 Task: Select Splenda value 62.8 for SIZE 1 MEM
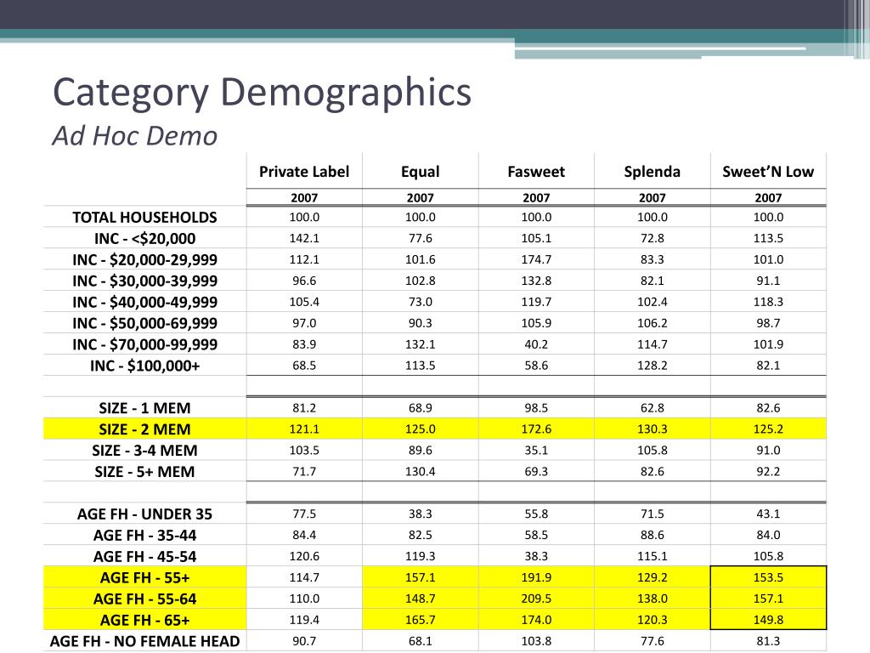point(652,408)
